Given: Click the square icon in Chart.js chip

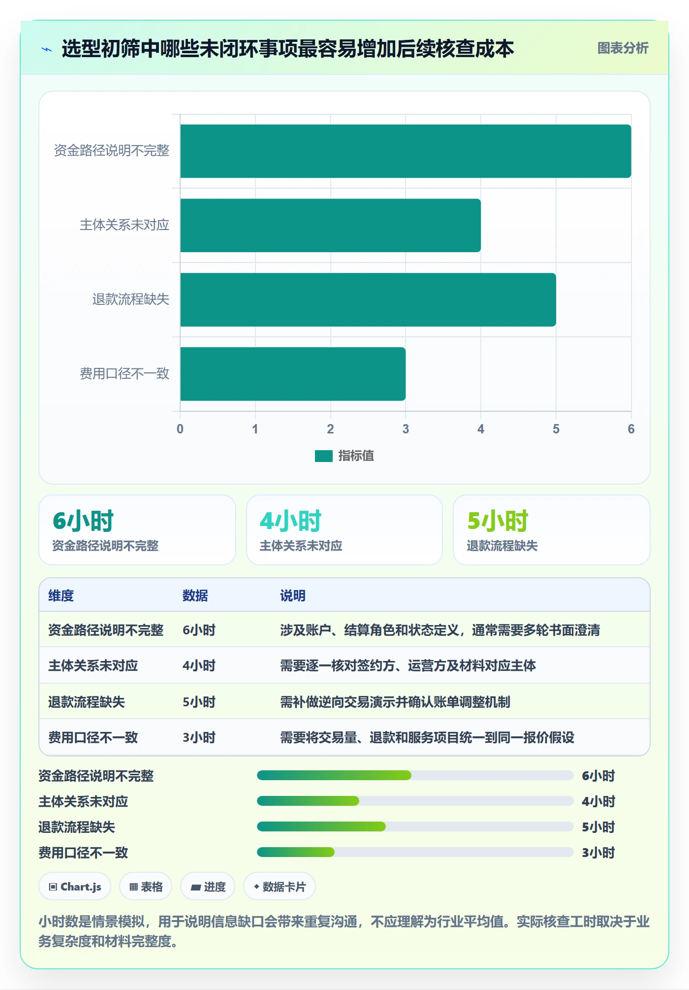Looking at the screenshot, I should 53,887.
